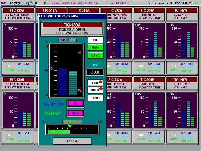Select the SP legend toggle
Viewport: 201px width, 151px height.
pos(63,40)
